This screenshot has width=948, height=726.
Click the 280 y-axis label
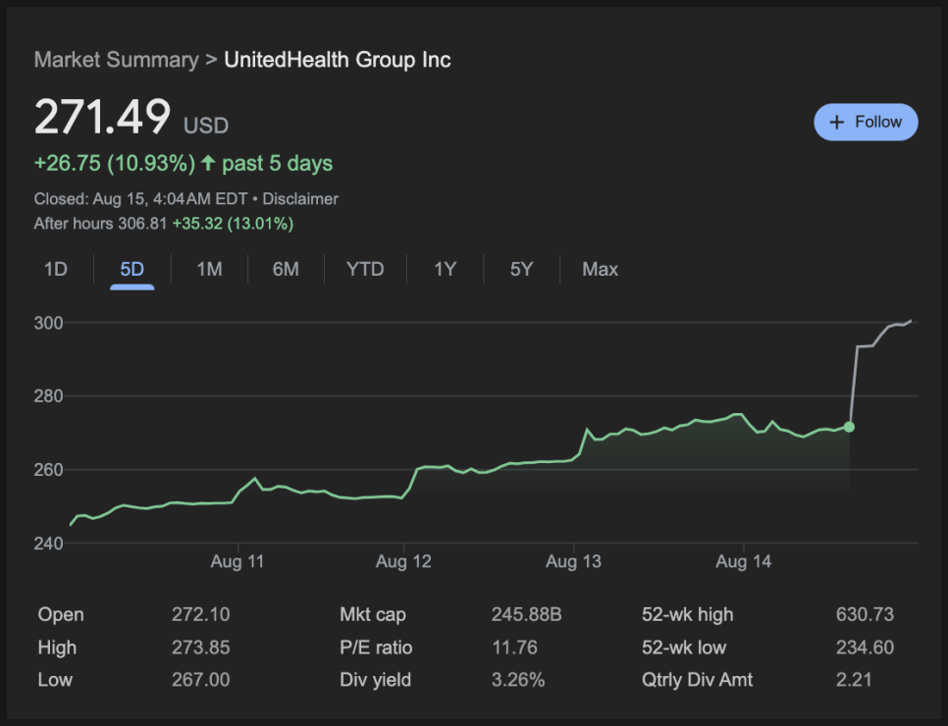(48, 396)
